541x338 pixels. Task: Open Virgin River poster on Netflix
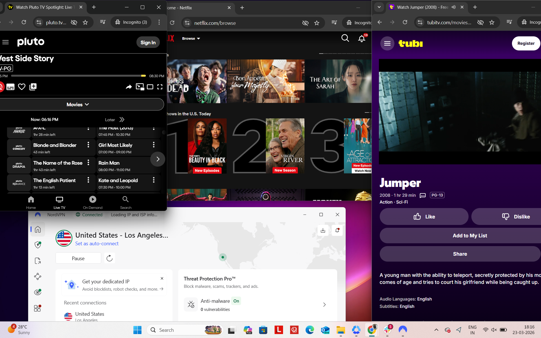coord(285,146)
